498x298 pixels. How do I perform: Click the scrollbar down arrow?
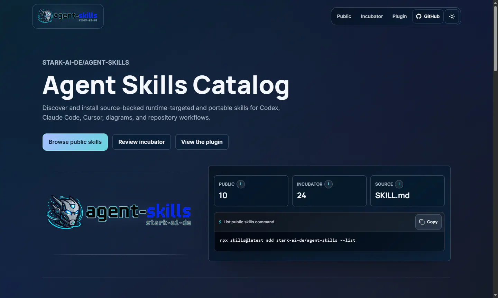tap(495, 295)
